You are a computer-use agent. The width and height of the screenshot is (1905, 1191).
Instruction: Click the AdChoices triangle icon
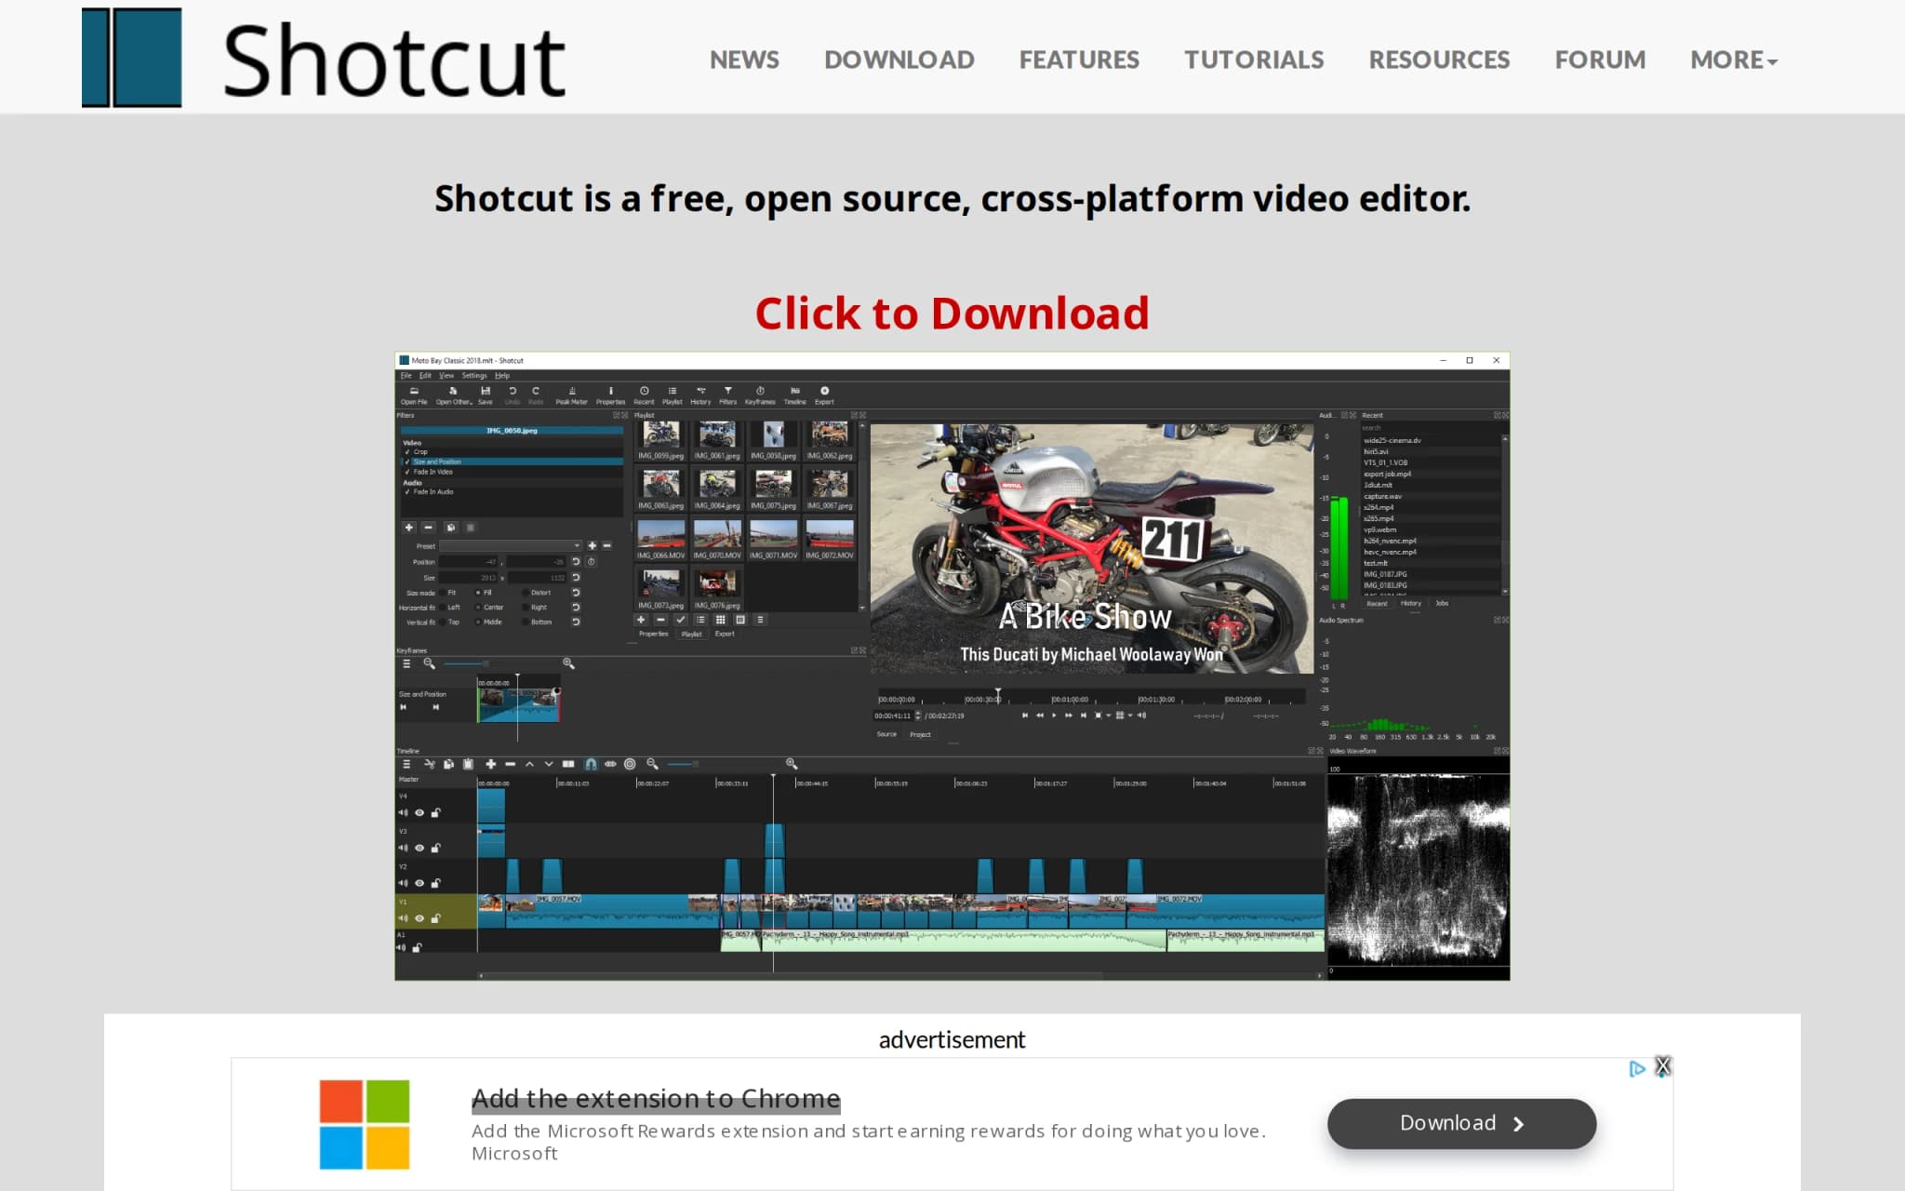(1637, 1068)
